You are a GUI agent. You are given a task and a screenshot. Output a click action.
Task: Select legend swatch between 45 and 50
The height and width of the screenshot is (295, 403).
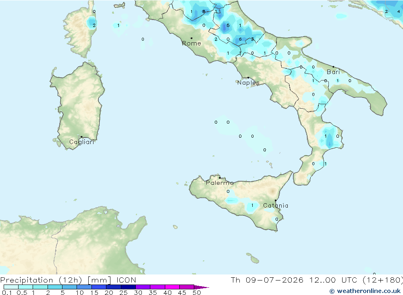tap(187, 287)
